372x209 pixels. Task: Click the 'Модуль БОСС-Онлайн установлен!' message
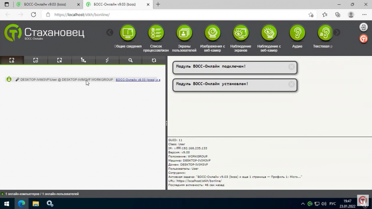pyautogui.click(x=212, y=84)
